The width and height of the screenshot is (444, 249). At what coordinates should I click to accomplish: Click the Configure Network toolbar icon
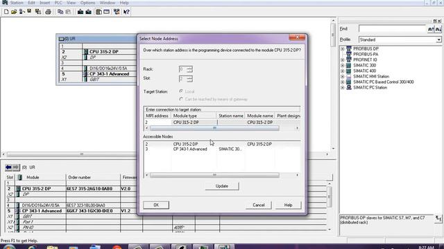(117, 12)
